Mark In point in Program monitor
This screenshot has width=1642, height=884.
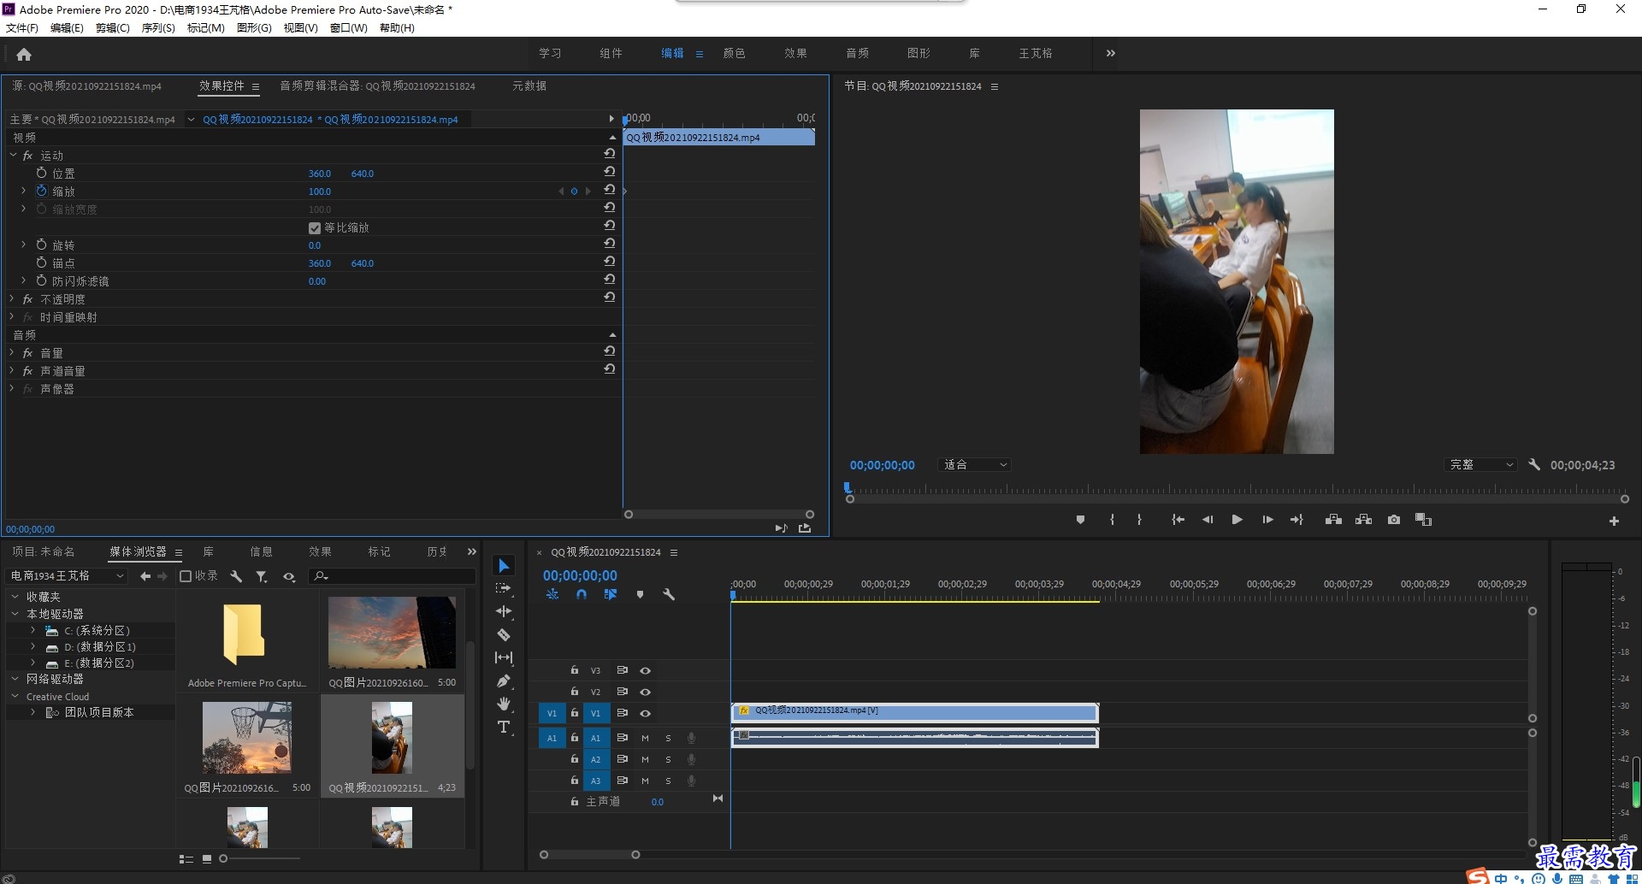(x=1112, y=520)
